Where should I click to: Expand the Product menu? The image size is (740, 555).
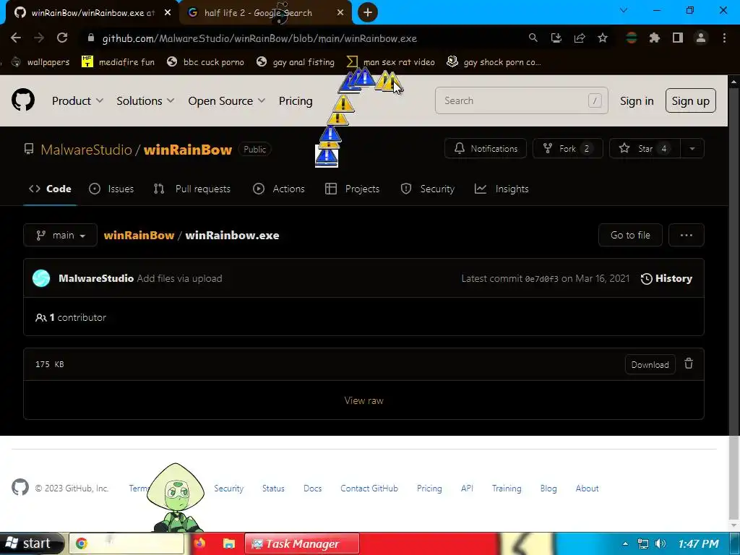tap(77, 100)
